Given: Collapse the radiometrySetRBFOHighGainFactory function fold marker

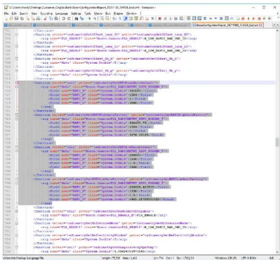Looking at the screenshot, I should 17,115.
